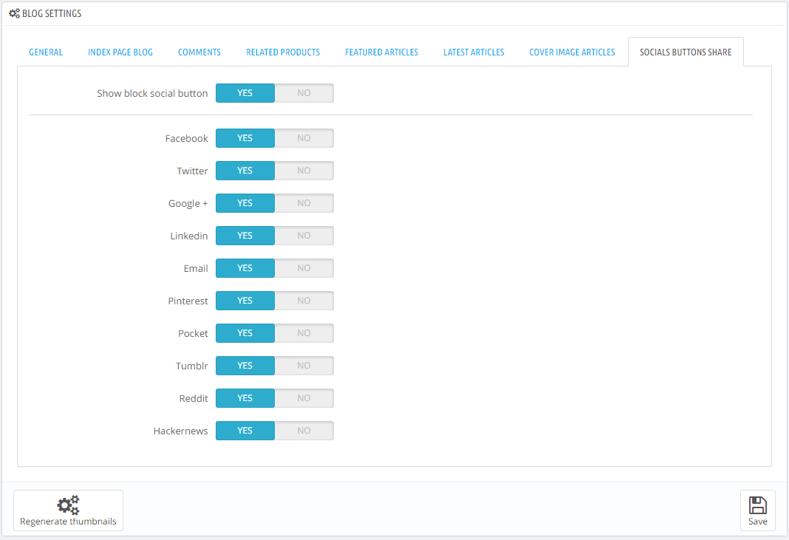The image size is (789, 540).
Task: Click the Linkedin label
Action: [x=189, y=236]
